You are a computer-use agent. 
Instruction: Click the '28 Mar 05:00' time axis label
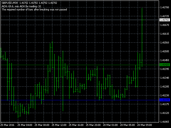coord(127,125)
